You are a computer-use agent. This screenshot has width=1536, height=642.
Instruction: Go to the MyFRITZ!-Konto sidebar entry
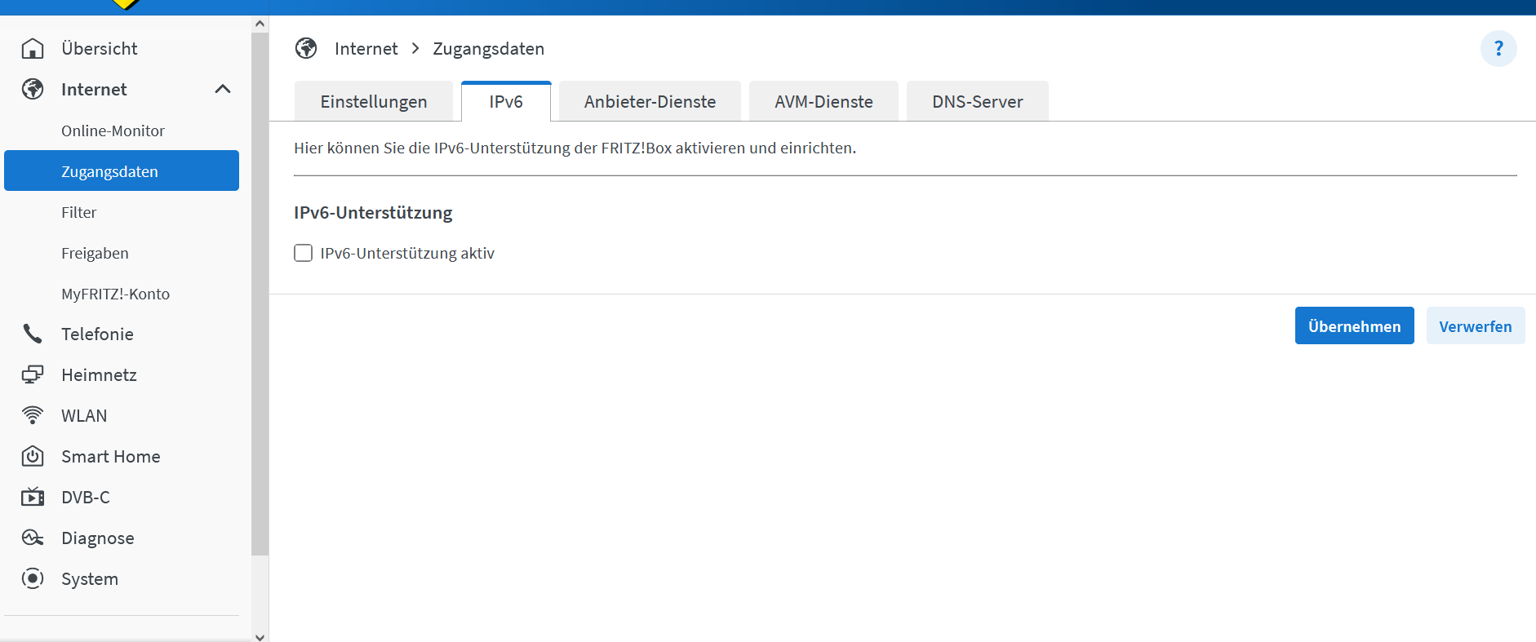click(x=115, y=294)
